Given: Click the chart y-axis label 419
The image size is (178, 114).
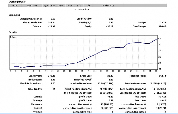Looking at the screenshot, I should coord(160,39).
